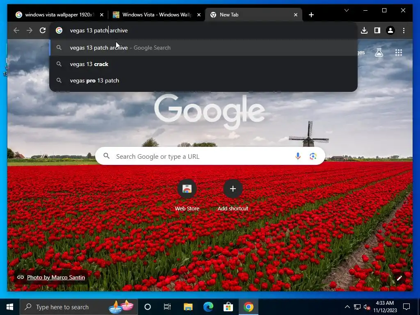Click Chrome icon in taskbar
This screenshot has height=315, width=420.
tap(249, 307)
